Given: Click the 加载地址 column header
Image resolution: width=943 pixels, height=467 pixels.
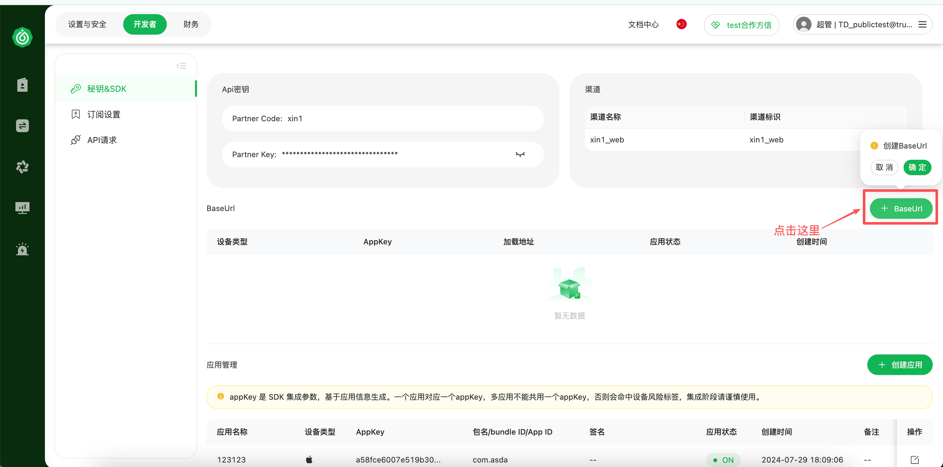Looking at the screenshot, I should click(x=518, y=242).
